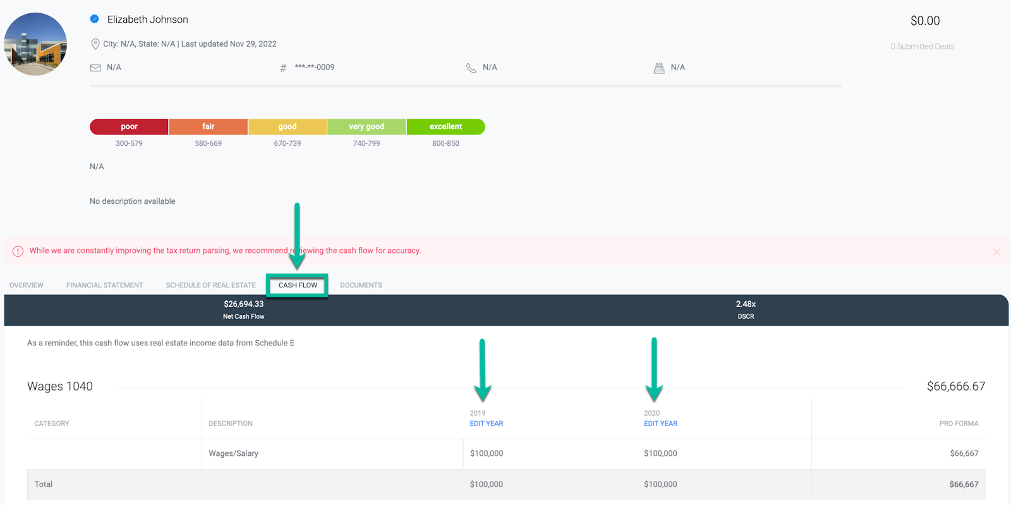Click the email envelope icon
Viewport: 1011px width, 505px height.
point(95,68)
